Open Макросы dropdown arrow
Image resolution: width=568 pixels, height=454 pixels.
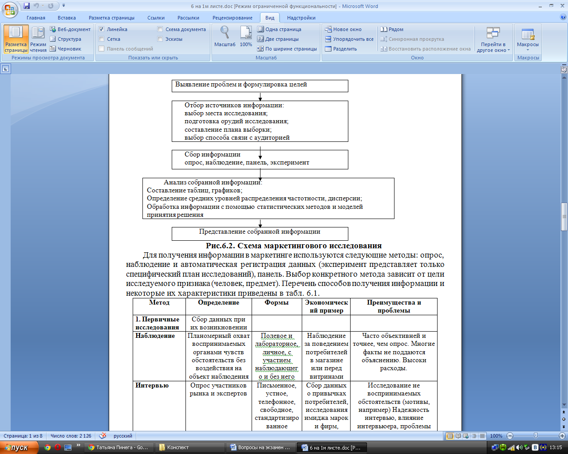528,50
